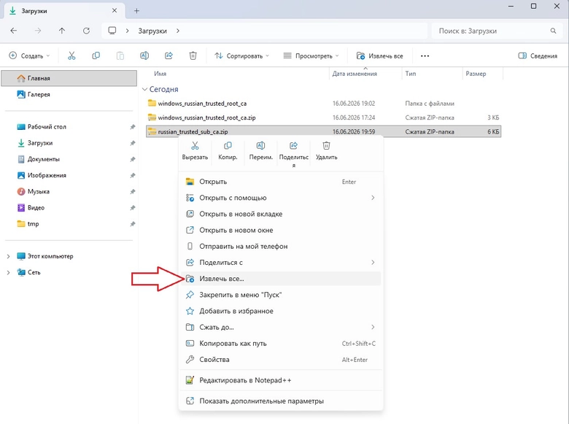Choose Копировать как путь
Viewport: 569px width, 424px height.
[x=281, y=344]
